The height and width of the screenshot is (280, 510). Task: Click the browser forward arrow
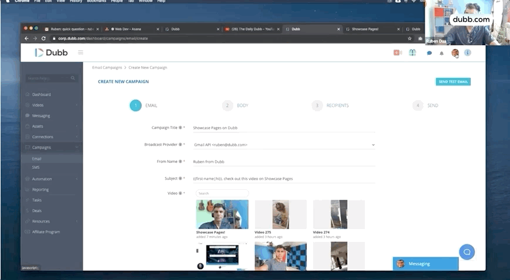click(35, 38)
